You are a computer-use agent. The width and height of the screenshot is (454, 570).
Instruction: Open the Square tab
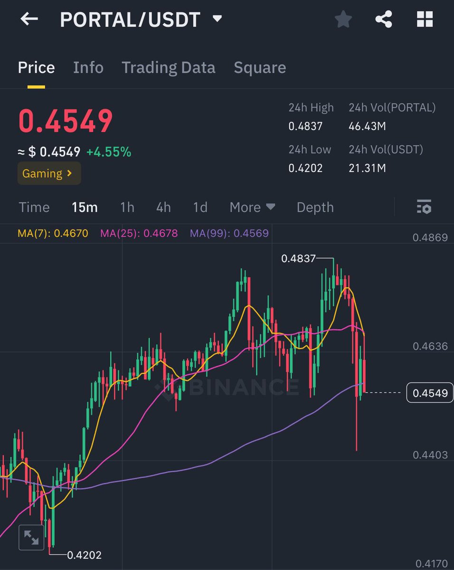pyautogui.click(x=260, y=67)
